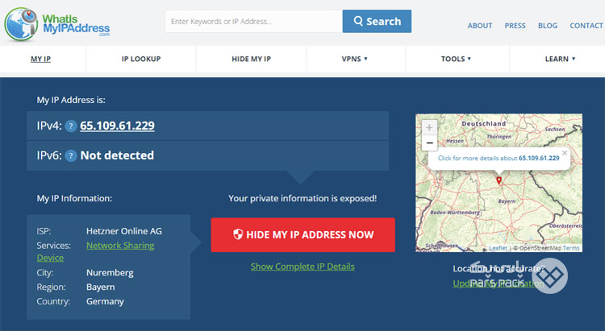Close the map popup tooltip
The image size is (605, 331).
point(565,153)
